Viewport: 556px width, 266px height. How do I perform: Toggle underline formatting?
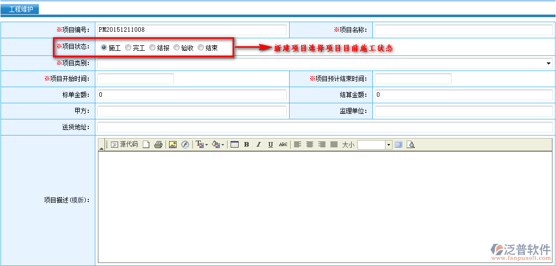pyautogui.click(x=270, y=145)
